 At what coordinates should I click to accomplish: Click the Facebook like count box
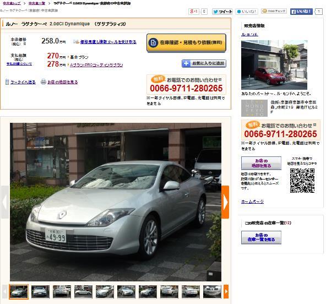(x=319, y=12)
